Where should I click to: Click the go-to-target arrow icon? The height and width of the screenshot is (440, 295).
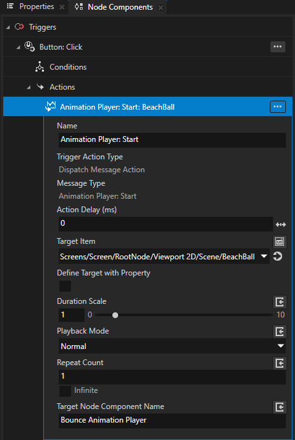tap(278, 256)
